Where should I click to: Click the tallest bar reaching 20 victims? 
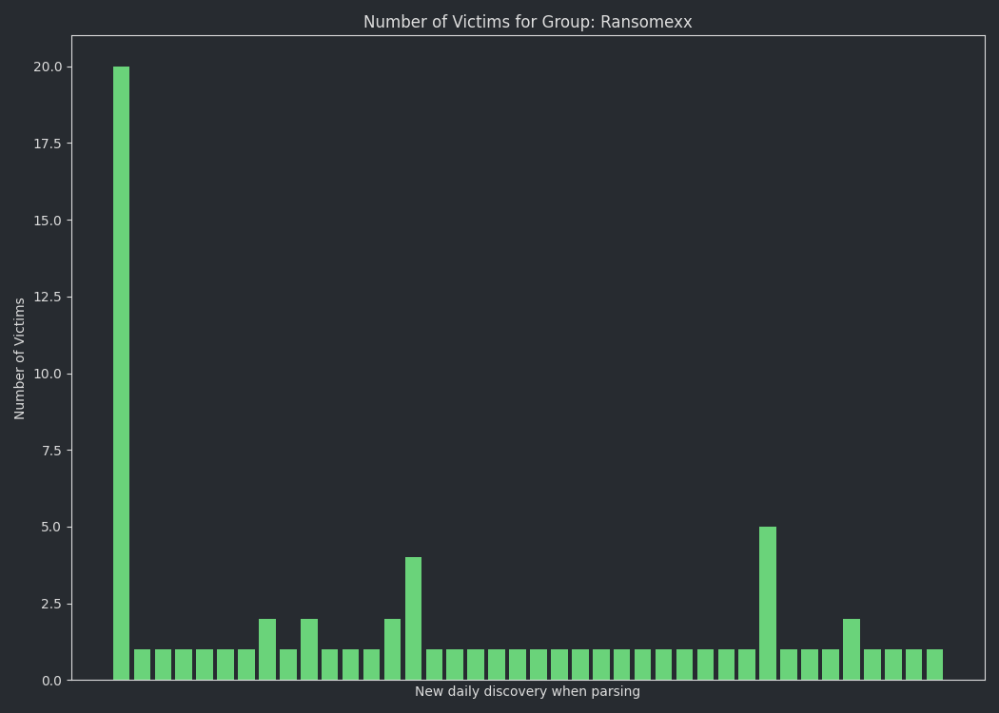click(x=121, y=373)
